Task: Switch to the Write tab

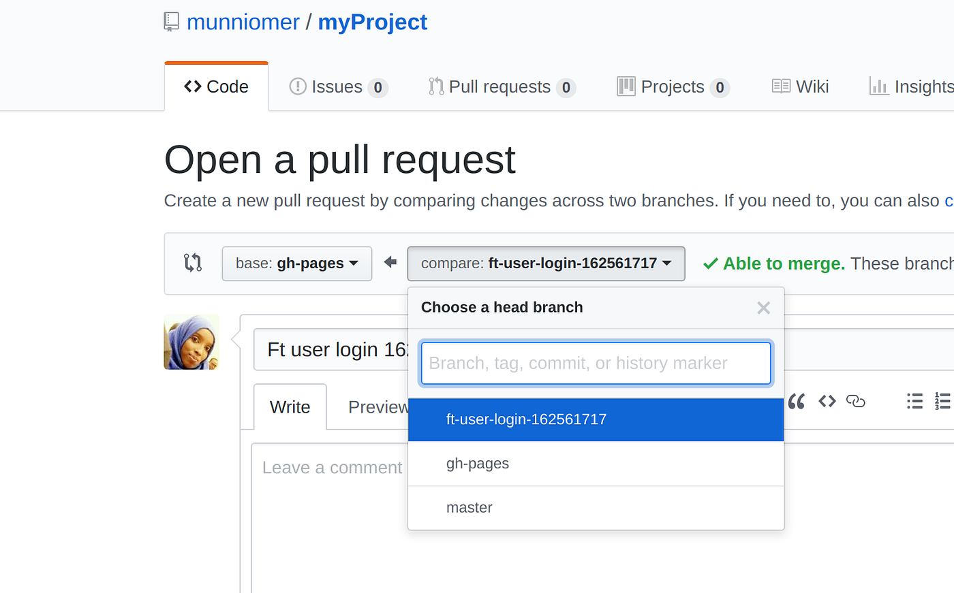Action: pos(290,406)
